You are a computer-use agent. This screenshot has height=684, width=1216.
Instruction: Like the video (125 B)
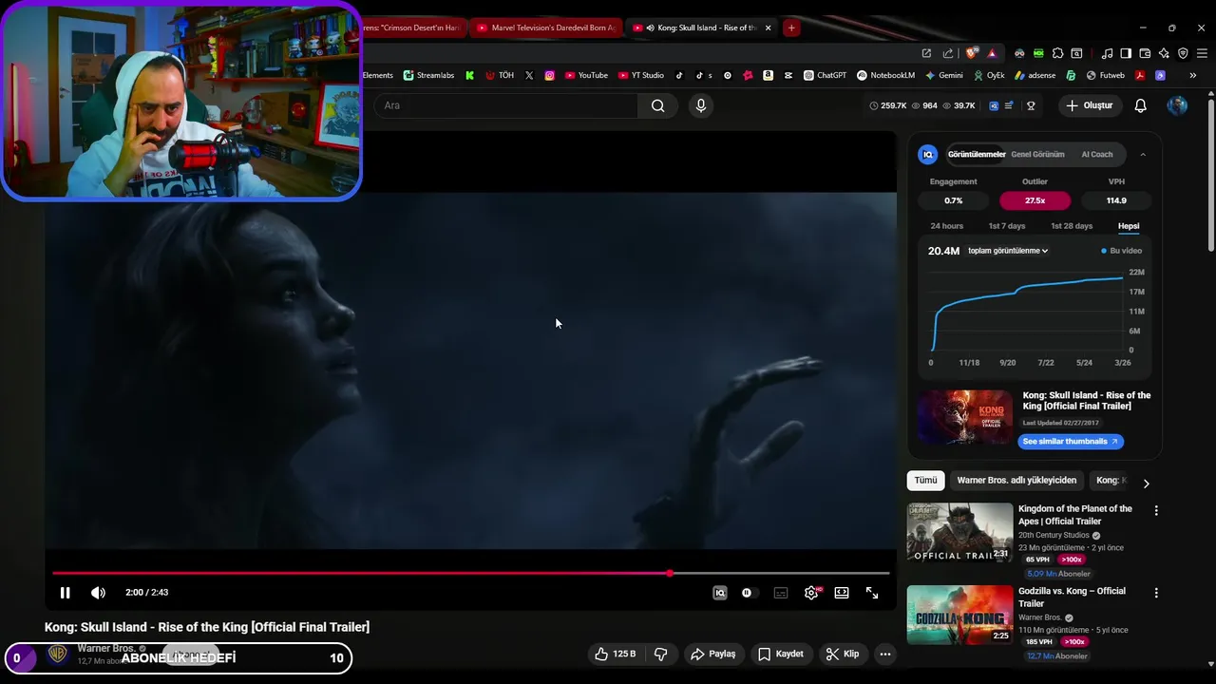coord(615,654)
